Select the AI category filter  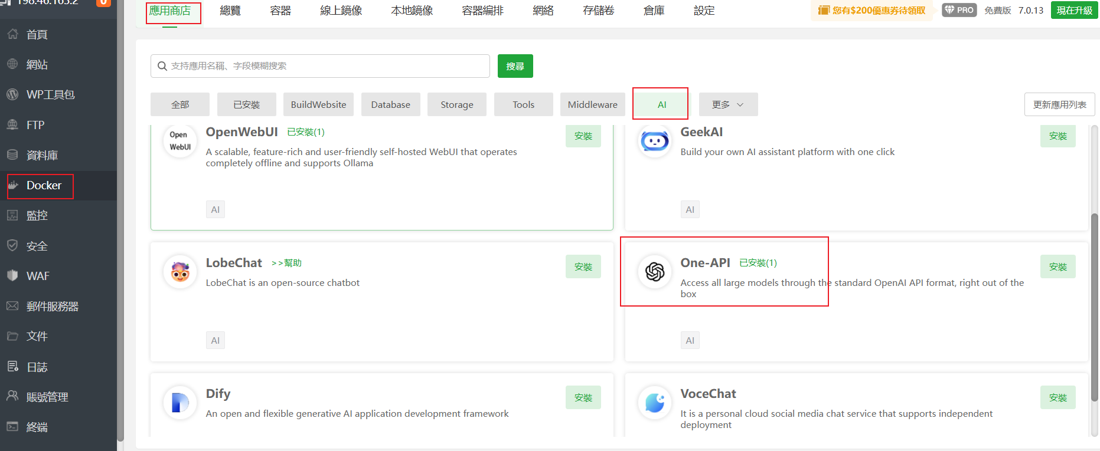(662, 104)
